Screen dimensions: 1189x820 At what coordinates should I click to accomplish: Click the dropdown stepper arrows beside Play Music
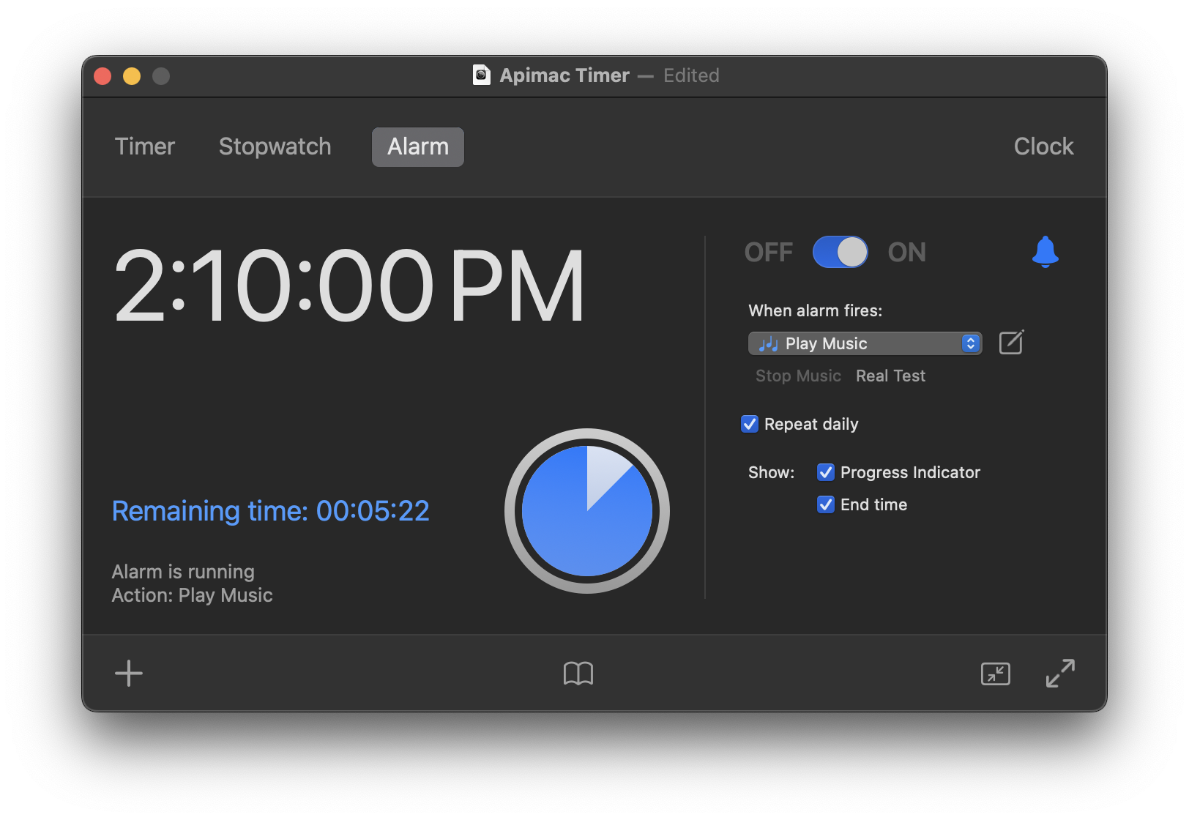(x=971, y=343)
